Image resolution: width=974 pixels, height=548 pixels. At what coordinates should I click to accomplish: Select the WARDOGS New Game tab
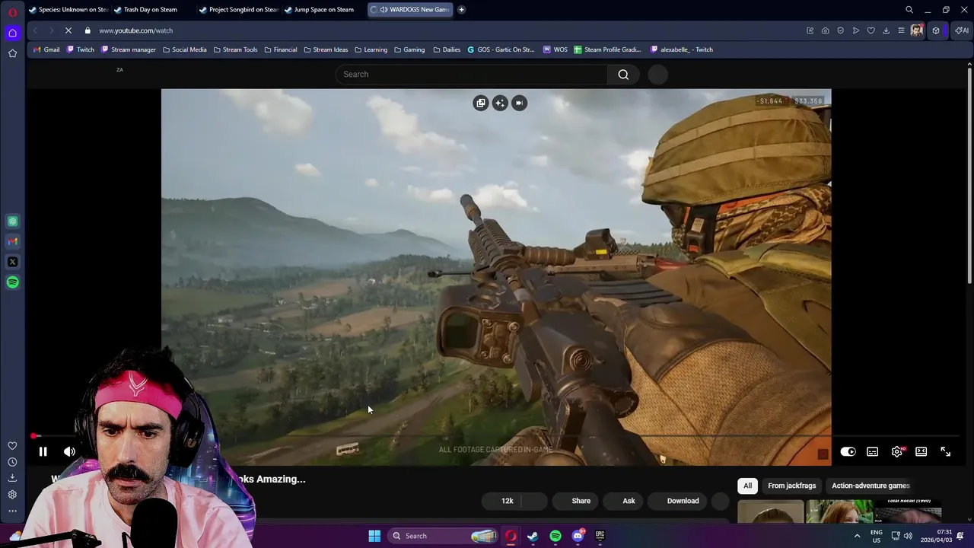(x=409, y=10)
